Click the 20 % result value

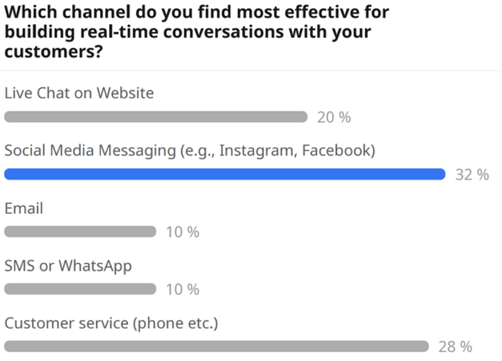click(334, 117)
